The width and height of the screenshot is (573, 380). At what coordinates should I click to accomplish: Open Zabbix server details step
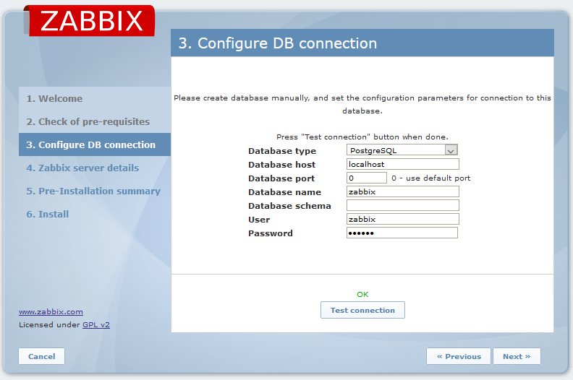(x=82, y=168)
